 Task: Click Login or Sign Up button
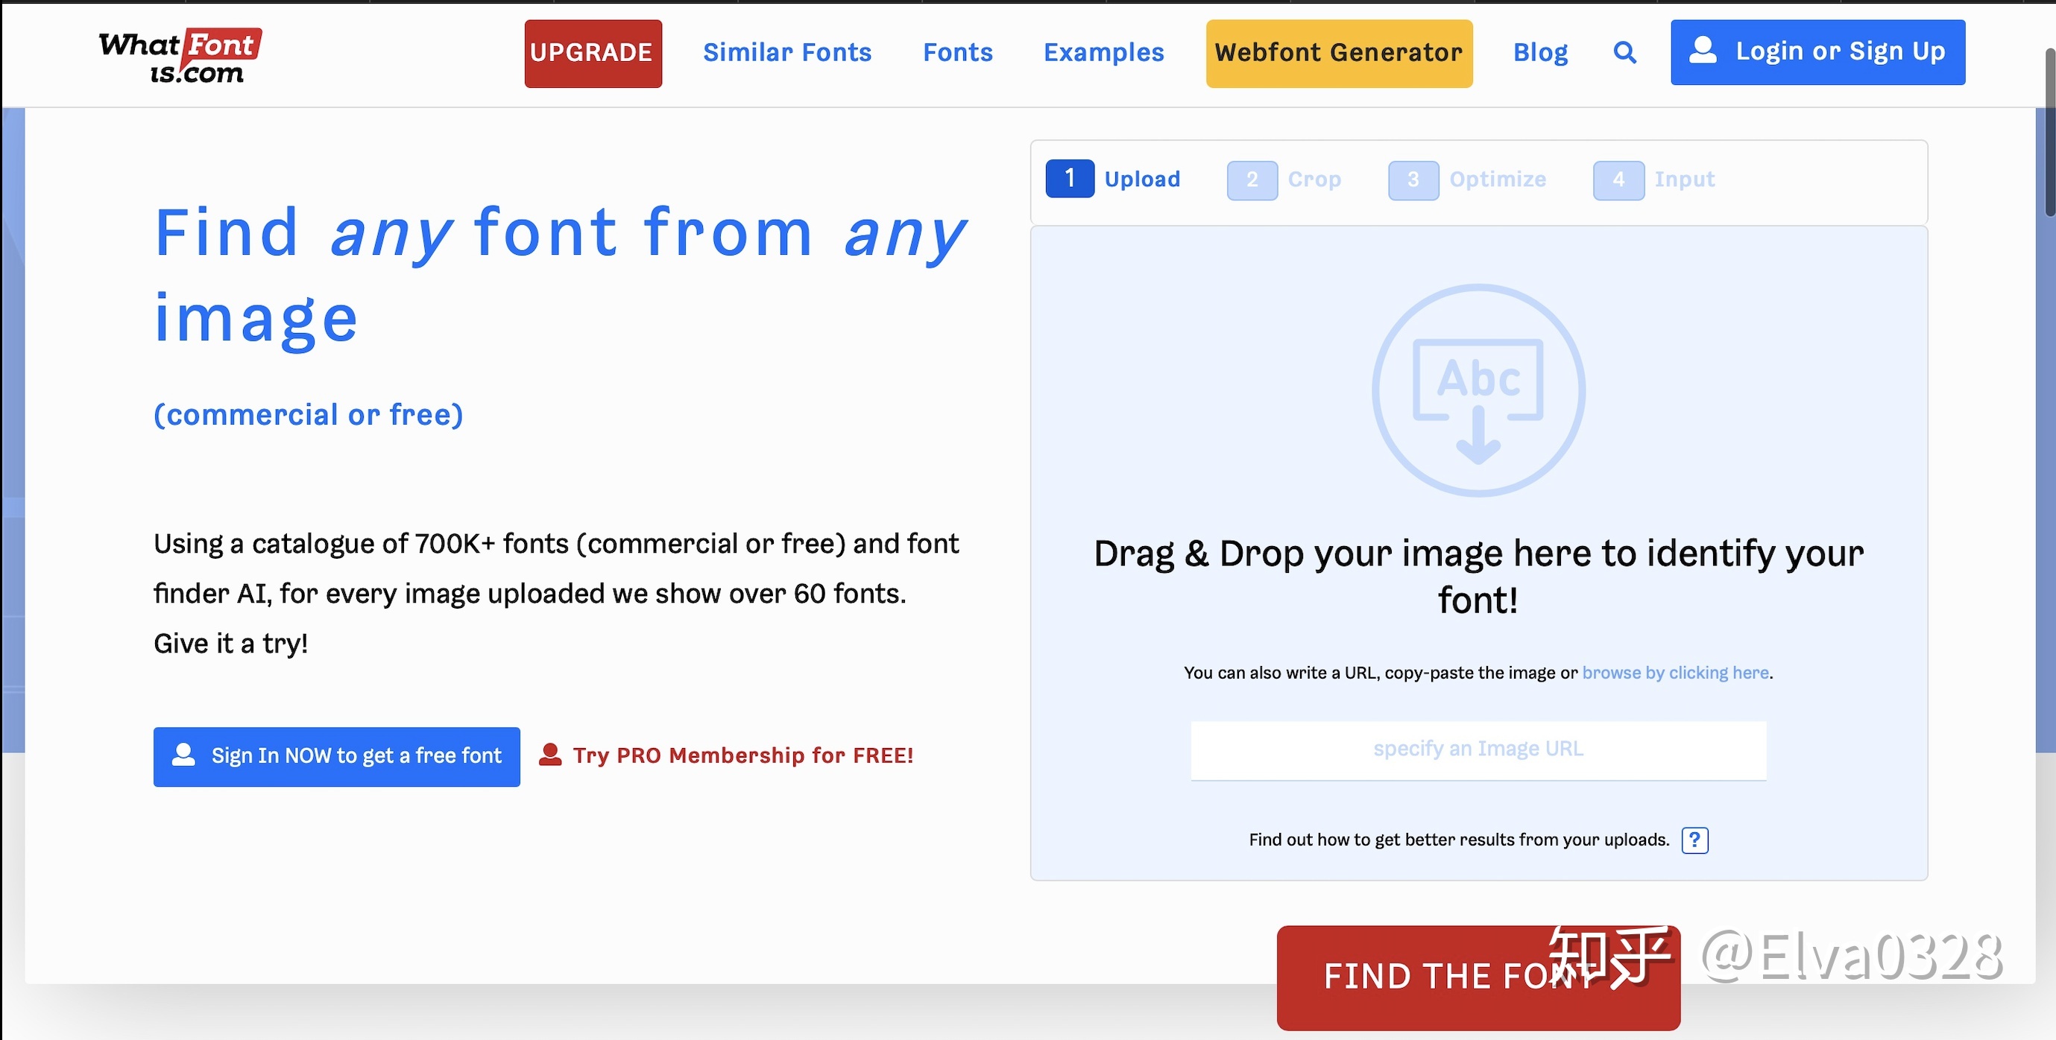[1817, 52]
